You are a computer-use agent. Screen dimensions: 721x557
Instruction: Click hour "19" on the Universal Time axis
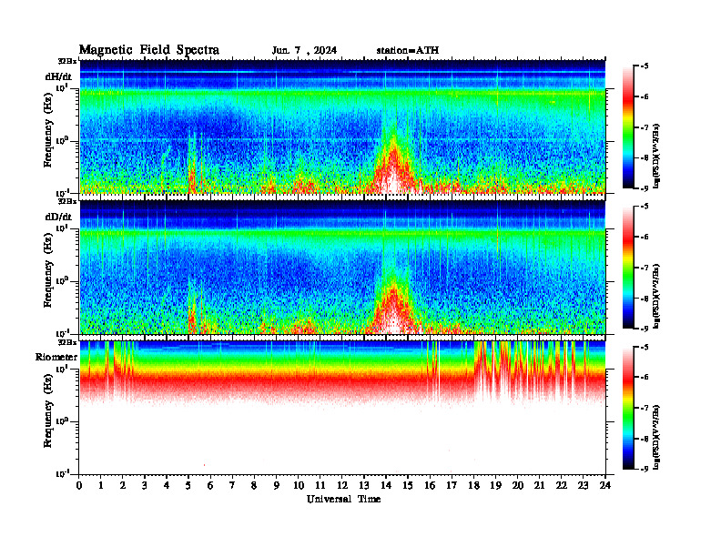click(495, 486)
